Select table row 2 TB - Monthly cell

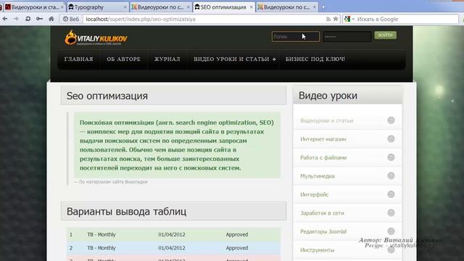coord(101,248)
